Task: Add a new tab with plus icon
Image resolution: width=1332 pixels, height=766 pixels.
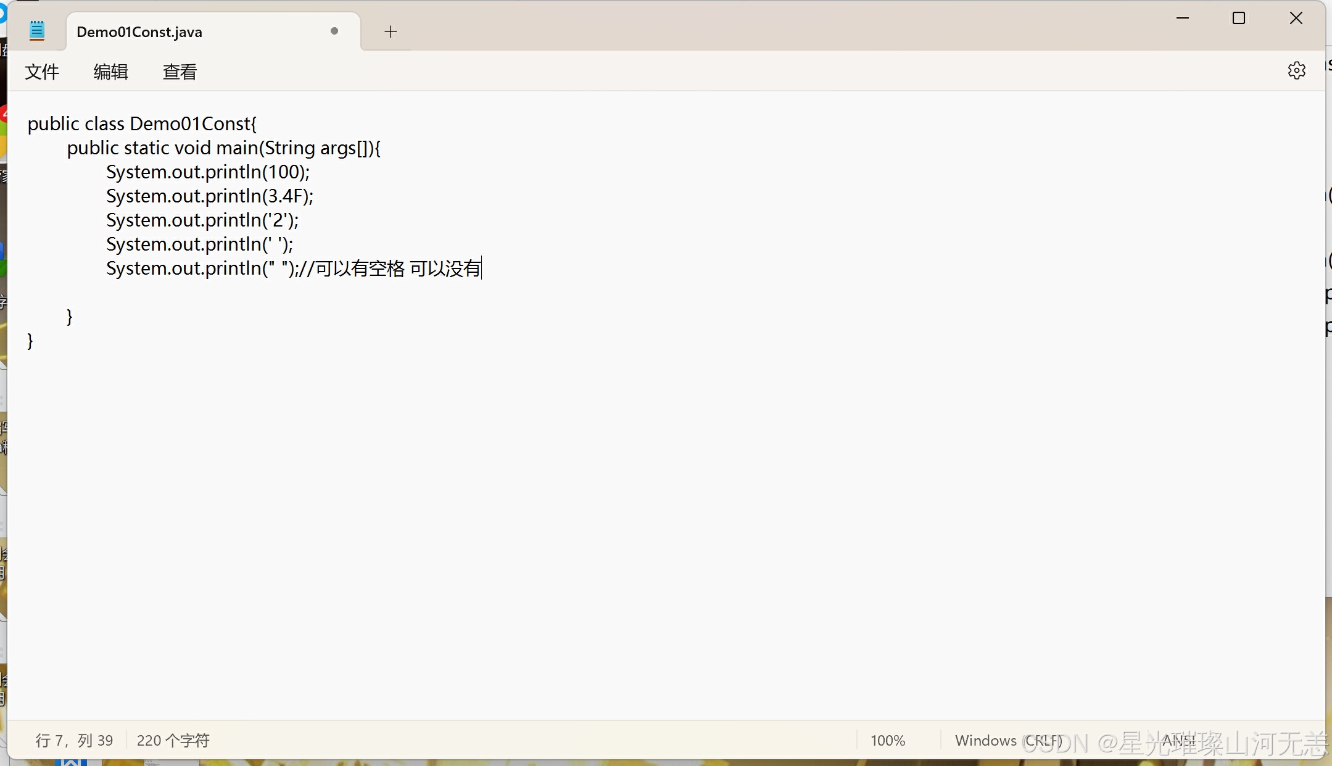Action: click(x=390, y=31)
